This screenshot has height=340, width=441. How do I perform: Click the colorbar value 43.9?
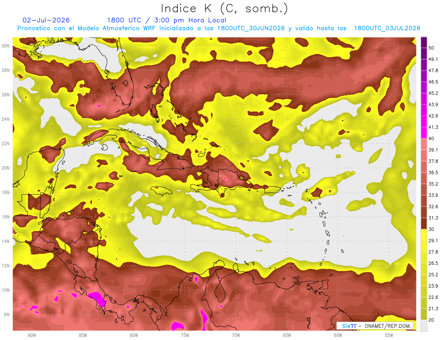[x=433, y=105]
